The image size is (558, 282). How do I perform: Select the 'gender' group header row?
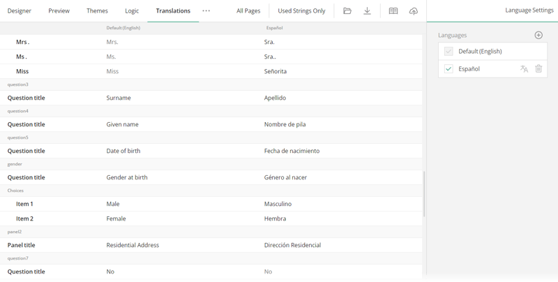(x=211, y=164)
